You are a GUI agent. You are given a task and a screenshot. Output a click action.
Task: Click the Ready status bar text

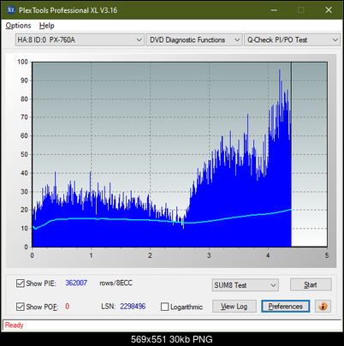(x=14, y=325)
